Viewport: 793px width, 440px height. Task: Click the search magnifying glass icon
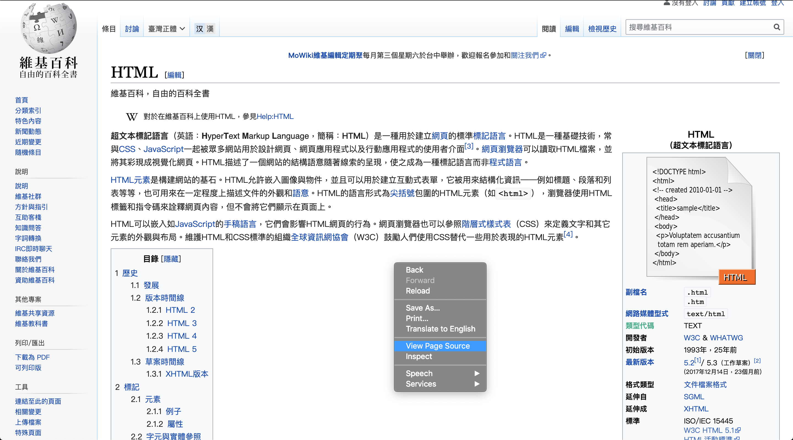776,27
